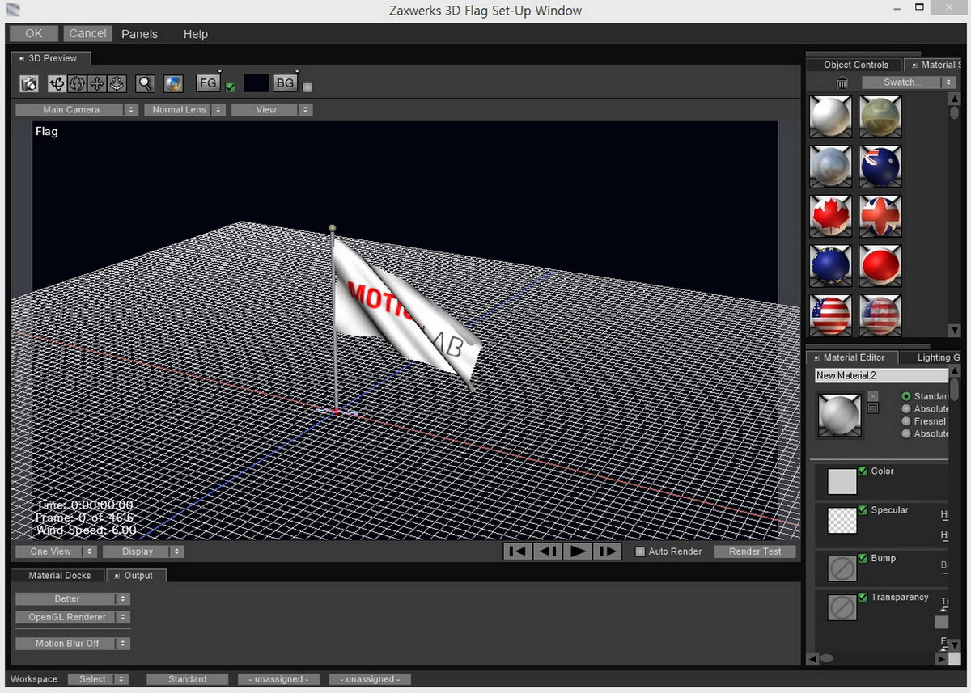Screen dimensions: 971x693
Task: Select the chrome sphere material
Action: tap(831, 167)
